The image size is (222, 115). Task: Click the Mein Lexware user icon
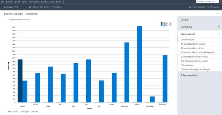coord(208,7)
